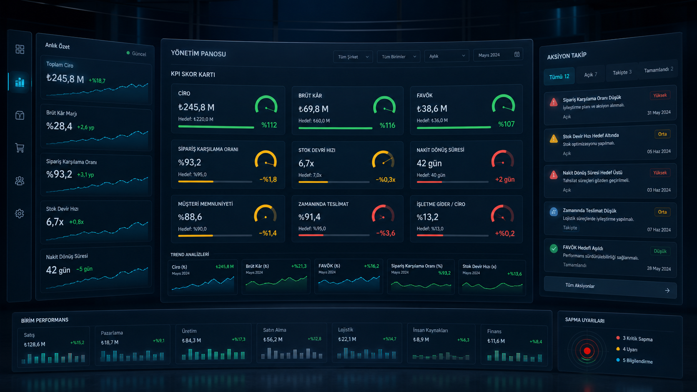Select the Tümü 12 tab
Viewport: 697px width, 392px height.
point(559,77)
